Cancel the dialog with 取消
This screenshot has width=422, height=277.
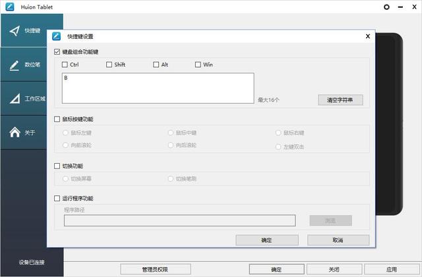coord(338,240)
